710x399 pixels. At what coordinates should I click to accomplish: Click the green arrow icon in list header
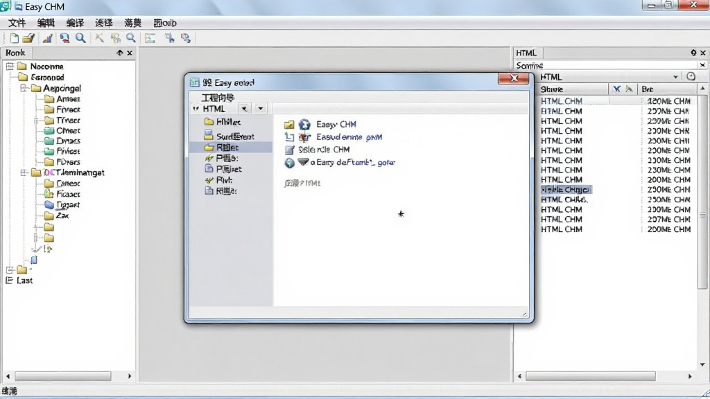click(629, 89)
